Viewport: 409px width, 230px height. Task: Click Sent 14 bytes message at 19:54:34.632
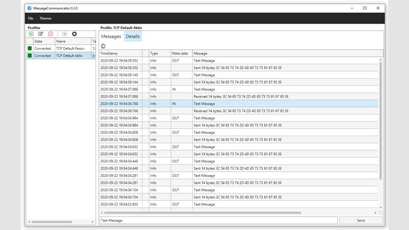coord(237,154)
